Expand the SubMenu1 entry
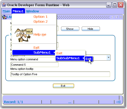127x109 pixels. click(34, 52)
